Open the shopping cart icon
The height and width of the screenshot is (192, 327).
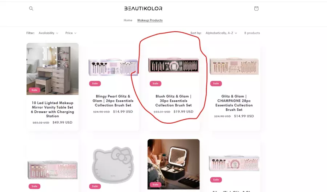click(256, 9)
